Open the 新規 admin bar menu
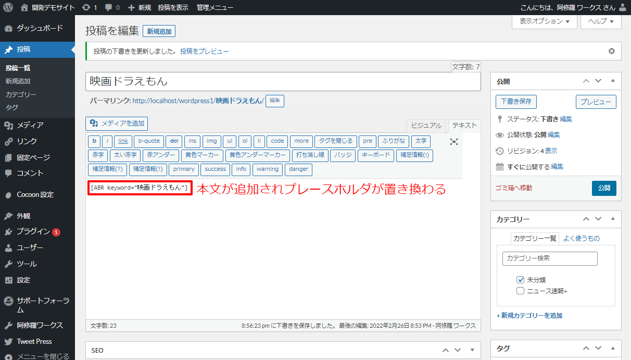Viewport: 631px width, 360px height. pyautogui.click(x=140, y=8)
